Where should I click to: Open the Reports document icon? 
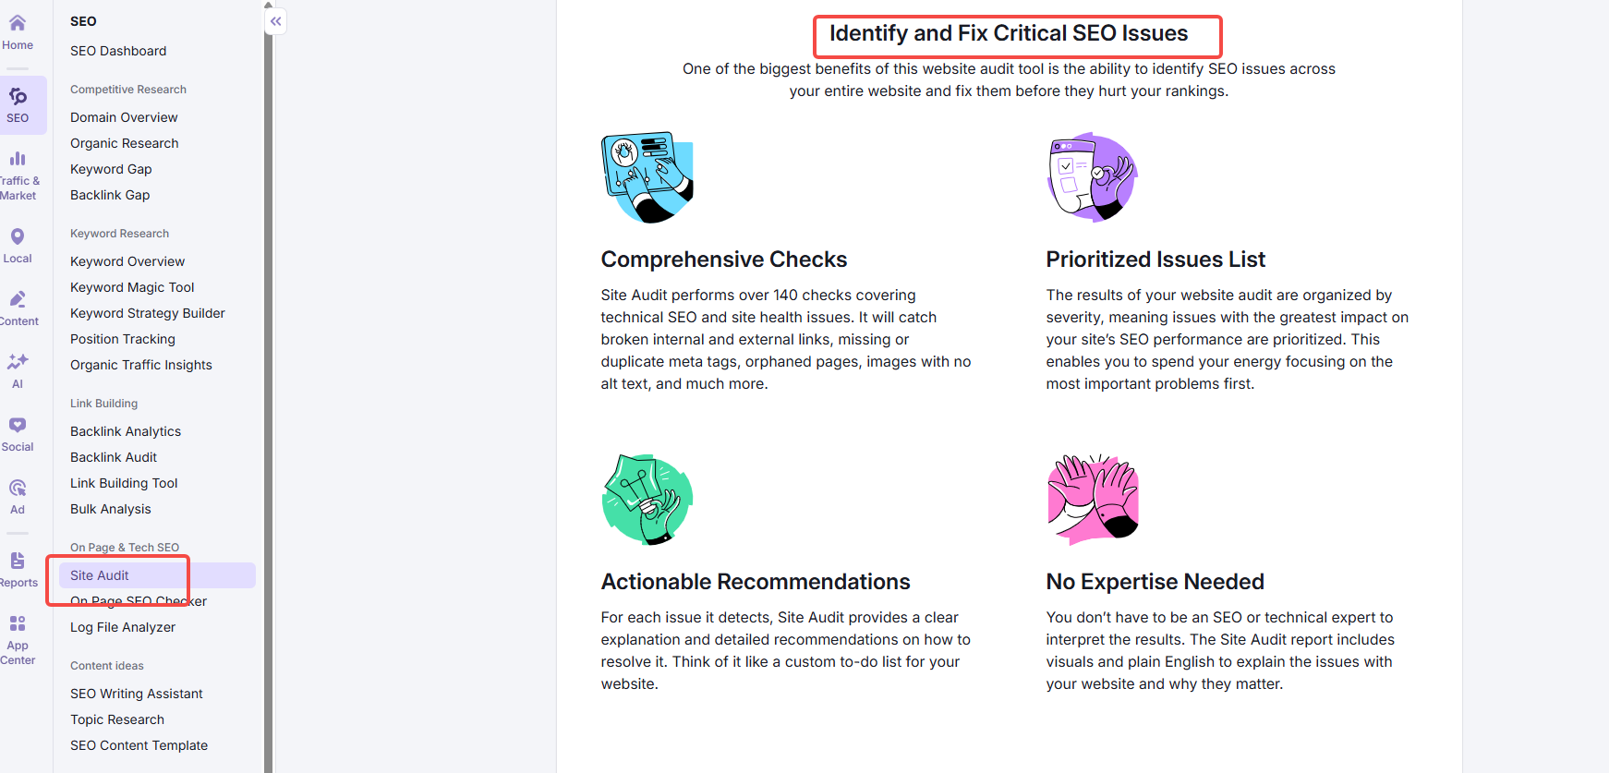coord(18,562)
